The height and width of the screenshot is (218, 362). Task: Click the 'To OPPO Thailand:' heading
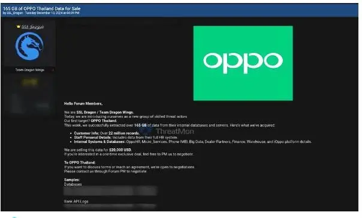(80, 163)
